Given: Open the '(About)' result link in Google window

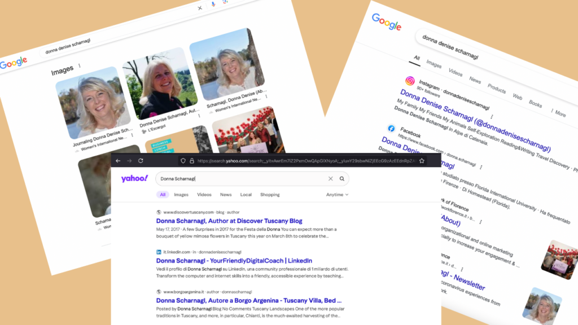Looking at the screenshot, I should [x=451, y=220].
